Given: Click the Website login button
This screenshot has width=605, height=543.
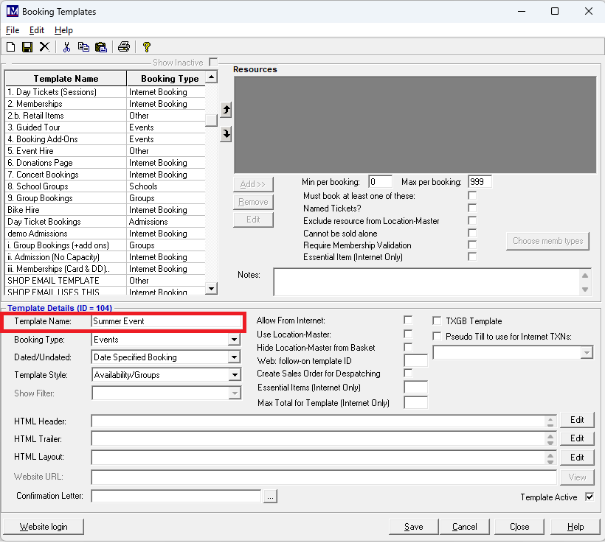Looking at the screenshot, I should click(x=44, y=527).
